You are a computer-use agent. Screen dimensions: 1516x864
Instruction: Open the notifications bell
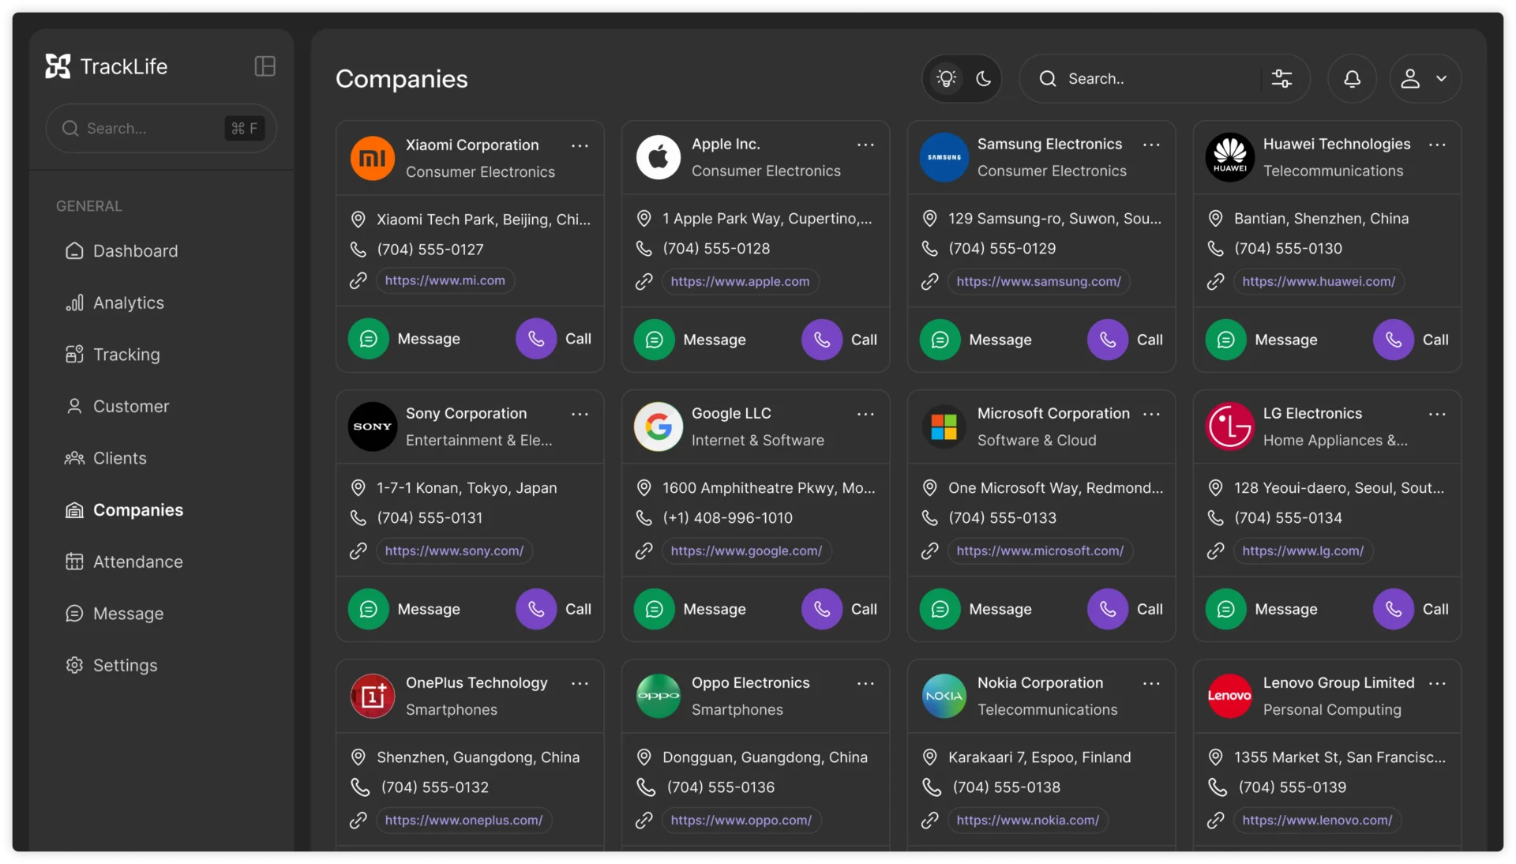coord(1352,79)
